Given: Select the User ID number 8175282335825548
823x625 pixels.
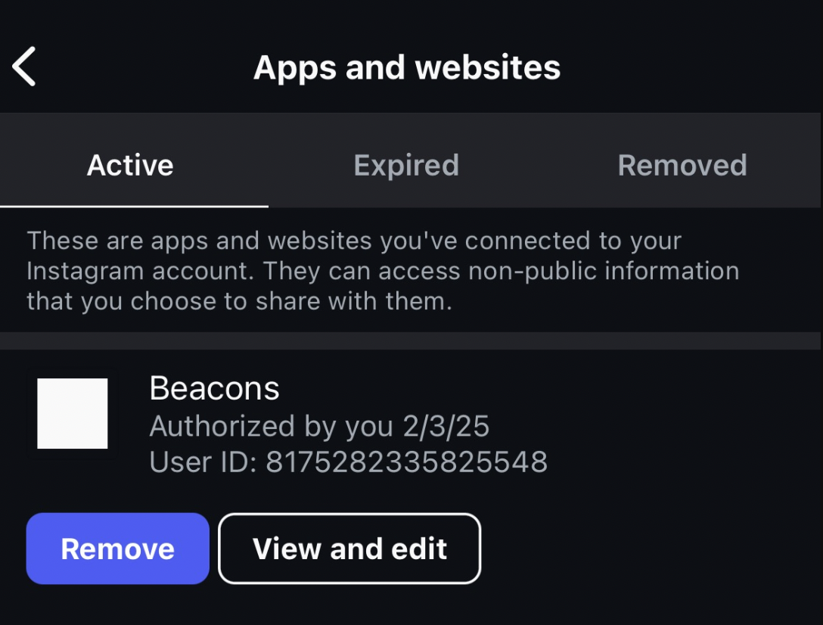Looking at the screenshot, I should coord(407,462).
